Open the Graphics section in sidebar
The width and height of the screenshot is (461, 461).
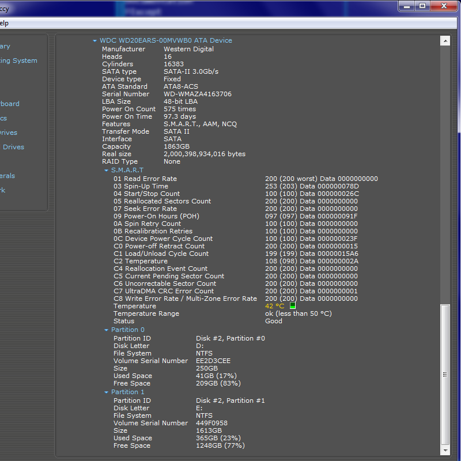pyautogui.click(x=3, y=118)
